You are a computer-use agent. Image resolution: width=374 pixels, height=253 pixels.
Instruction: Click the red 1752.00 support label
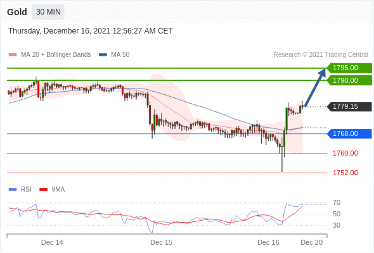click(x=345, y=173)
